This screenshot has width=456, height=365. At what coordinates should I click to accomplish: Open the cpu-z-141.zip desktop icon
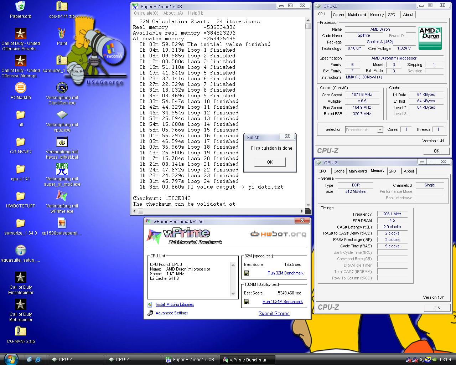(x=62, y=6)
